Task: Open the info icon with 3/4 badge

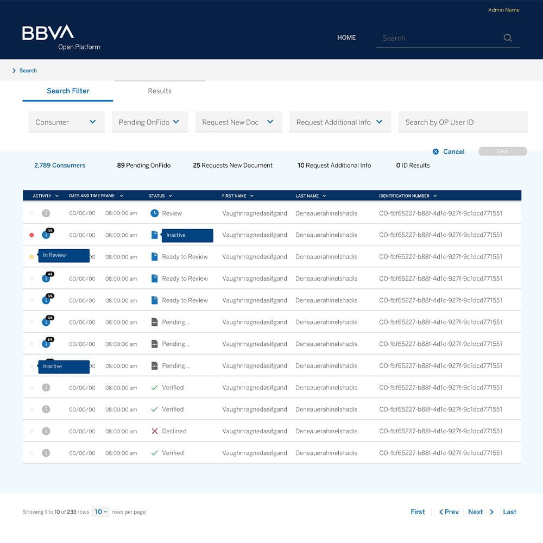Action: pos(46,323)
